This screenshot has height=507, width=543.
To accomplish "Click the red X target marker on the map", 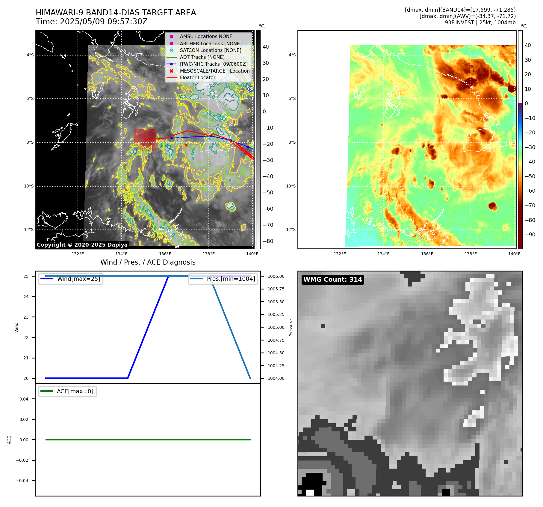I will pyautogui.click(x=186, y=145).
